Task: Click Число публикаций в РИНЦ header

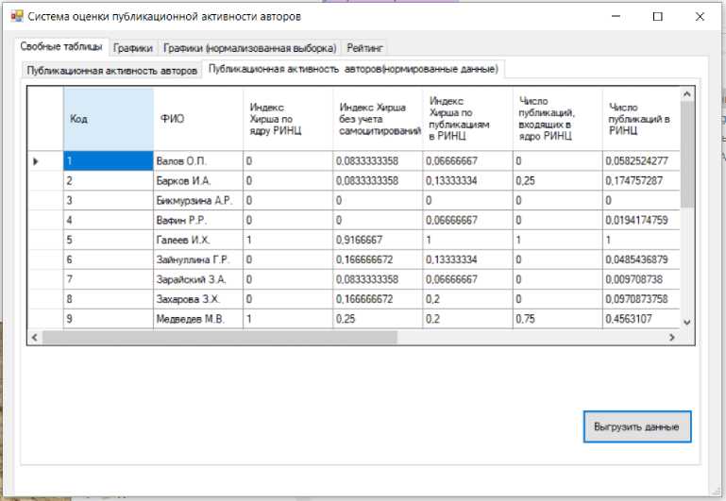Action: click(x=641, y=119)
